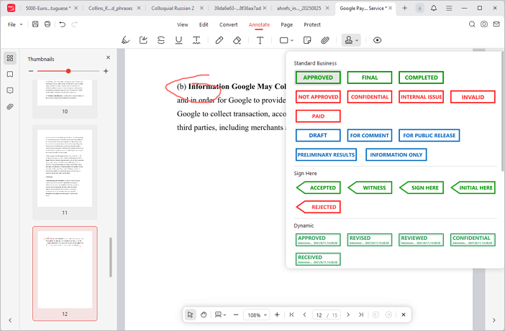Select the Pencil drawing tool

coord(219,40)
